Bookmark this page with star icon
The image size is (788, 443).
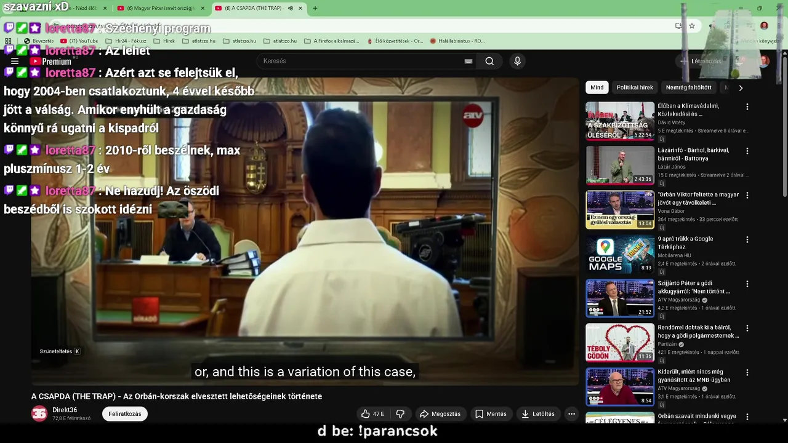tap(692, 26)
